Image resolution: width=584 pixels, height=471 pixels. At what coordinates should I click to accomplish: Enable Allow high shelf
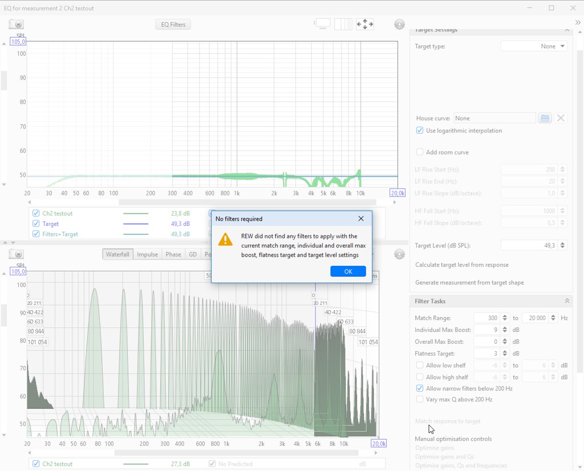(x=420, y=377)
